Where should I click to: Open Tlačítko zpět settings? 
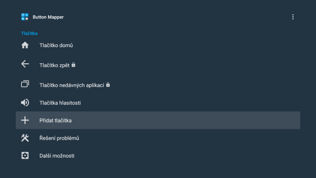tap(158, 65)
